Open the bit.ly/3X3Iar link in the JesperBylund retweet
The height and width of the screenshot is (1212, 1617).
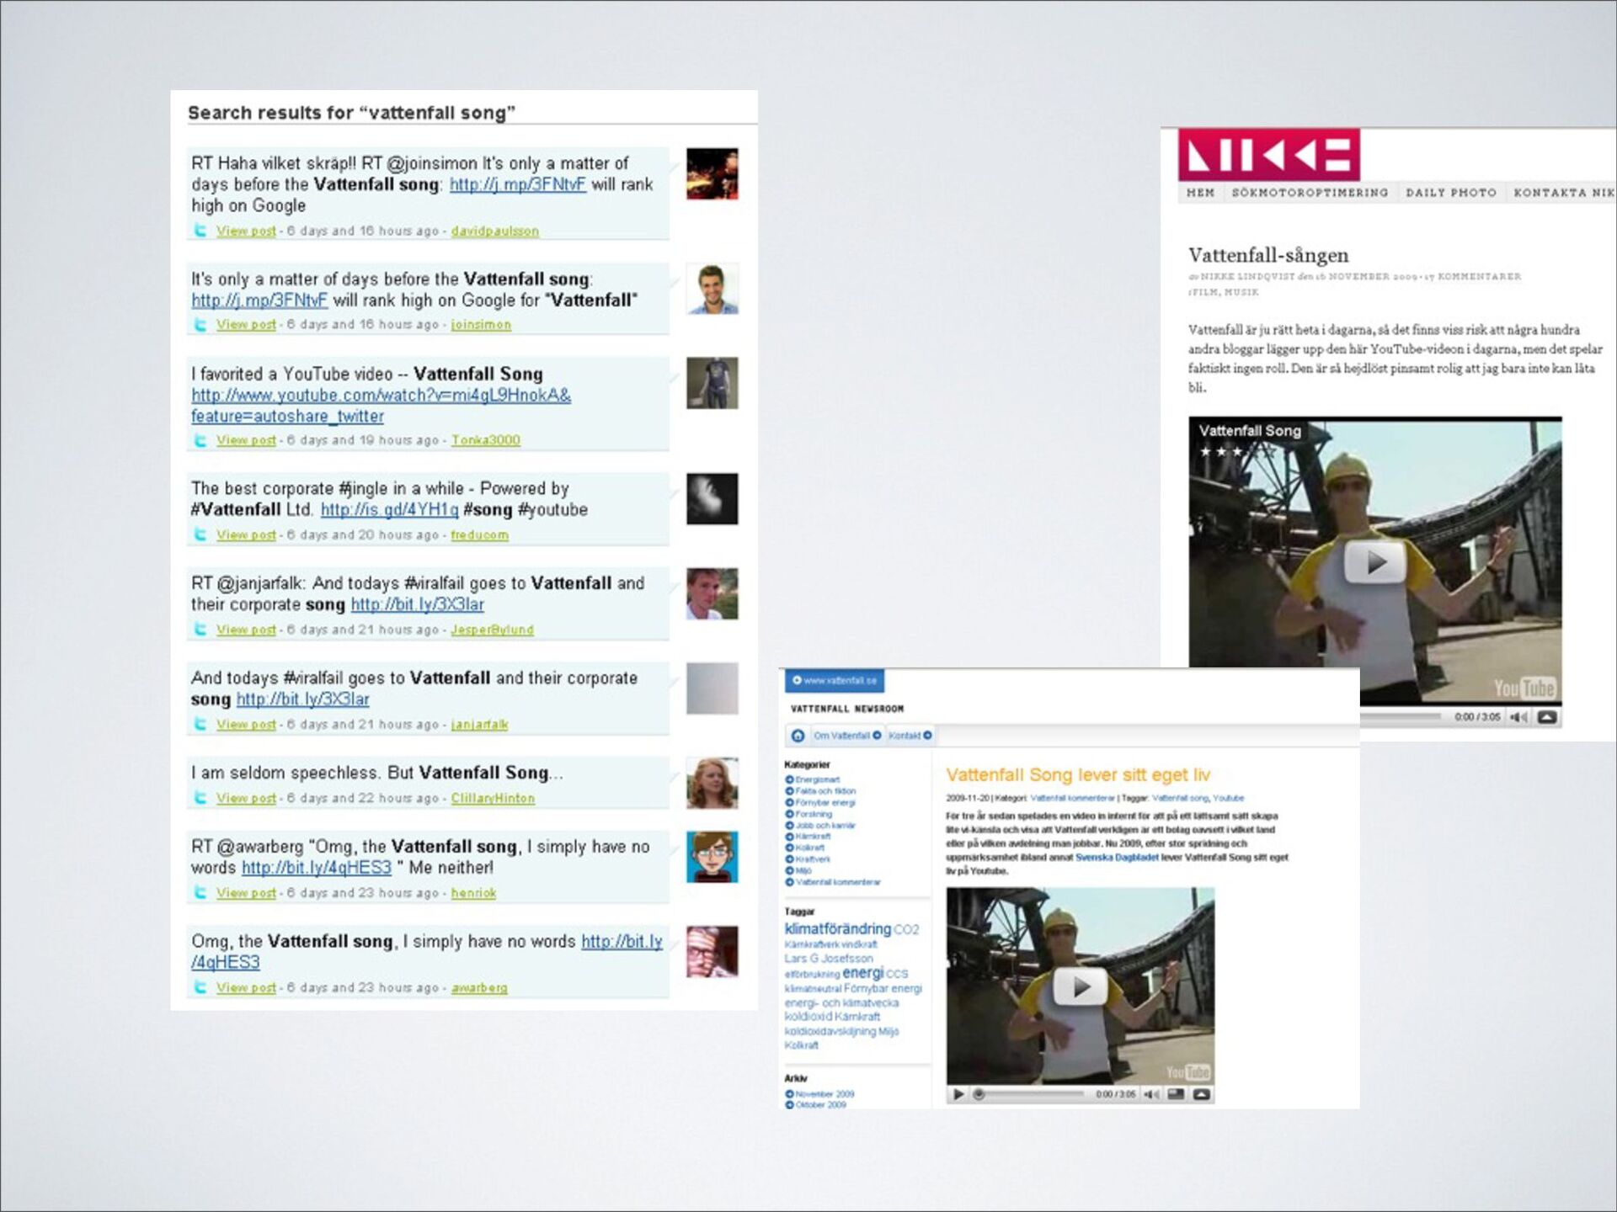click(x=417, y=604)
